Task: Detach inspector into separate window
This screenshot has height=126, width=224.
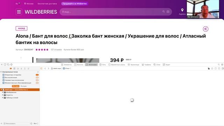Action: coord(8,64)
